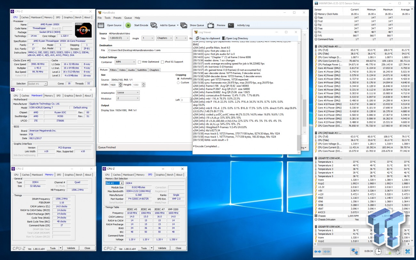
Task: Click the HWiNFO log file plus icon
Action: [388, 251]
